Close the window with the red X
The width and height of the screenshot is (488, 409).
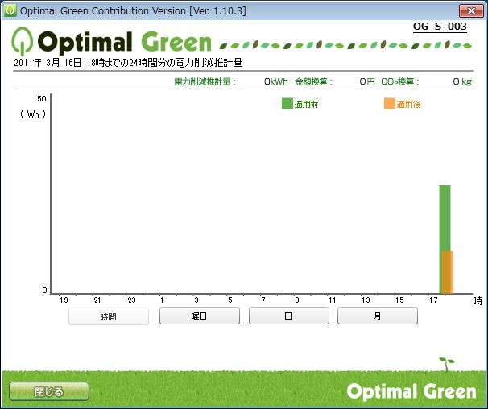(x=471, y=11)
